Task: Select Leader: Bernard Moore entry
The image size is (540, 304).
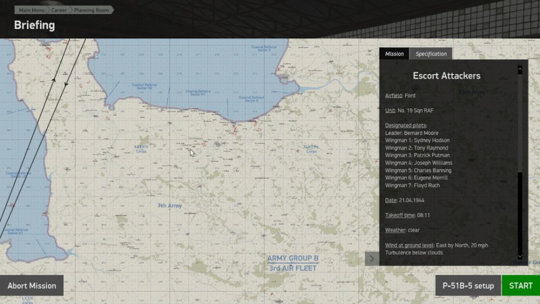Action: [x=411, y=133]
